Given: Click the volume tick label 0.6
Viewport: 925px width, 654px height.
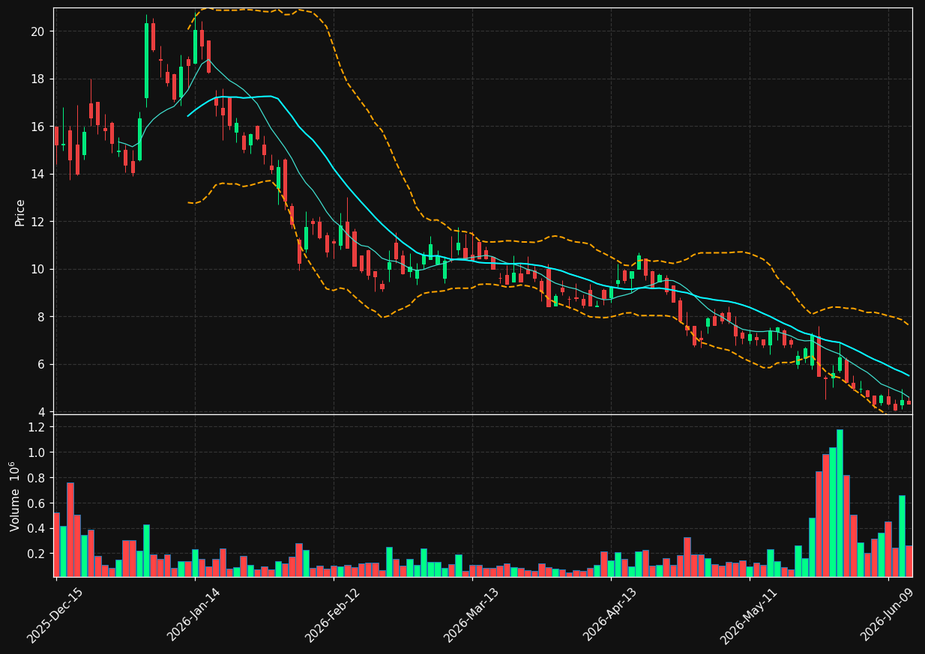Looking at the screenshot, I should 37,503.
